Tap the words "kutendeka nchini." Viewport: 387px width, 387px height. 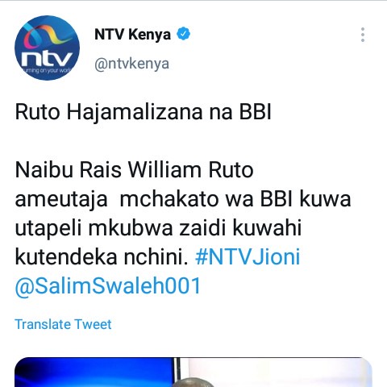click(102, 256)
